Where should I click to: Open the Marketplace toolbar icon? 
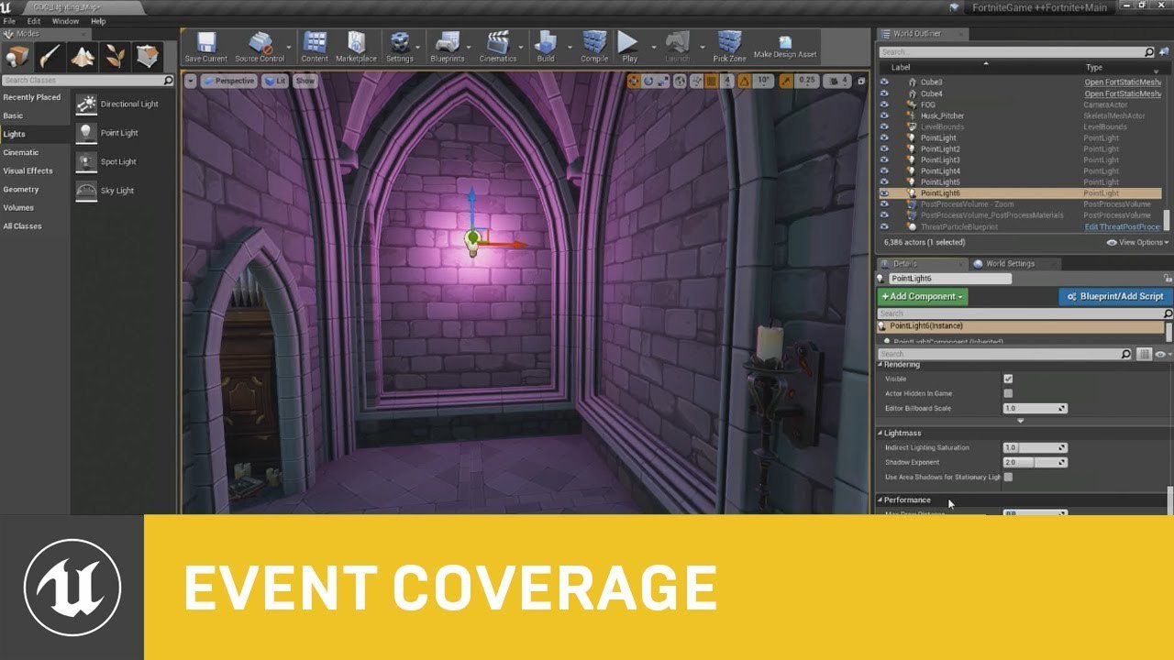356,43
